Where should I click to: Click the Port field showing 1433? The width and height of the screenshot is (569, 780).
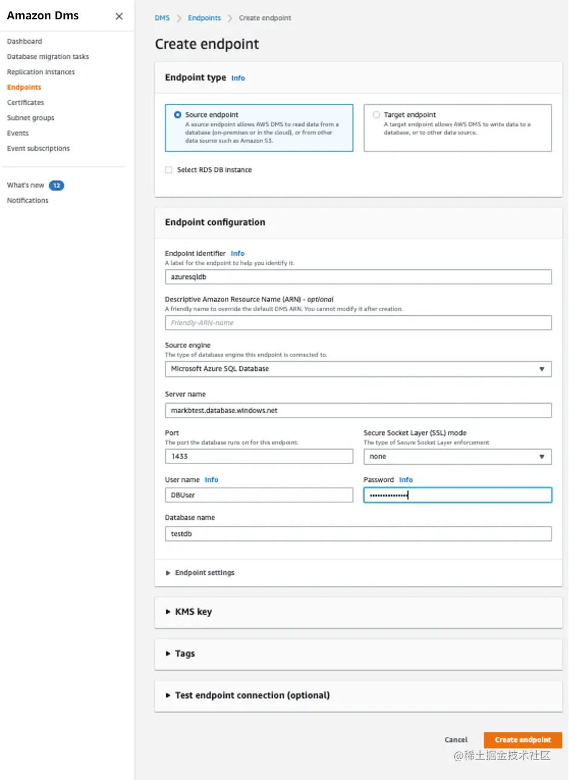(259, 456)
